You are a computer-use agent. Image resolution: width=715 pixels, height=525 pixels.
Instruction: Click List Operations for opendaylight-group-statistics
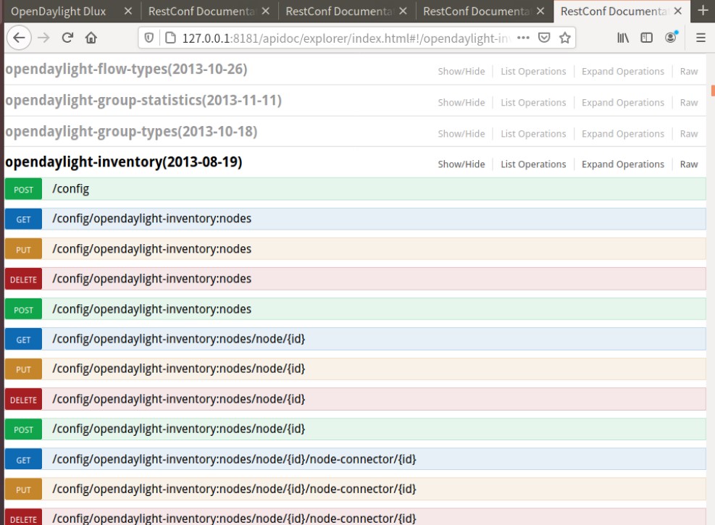(x=533, y=103)
